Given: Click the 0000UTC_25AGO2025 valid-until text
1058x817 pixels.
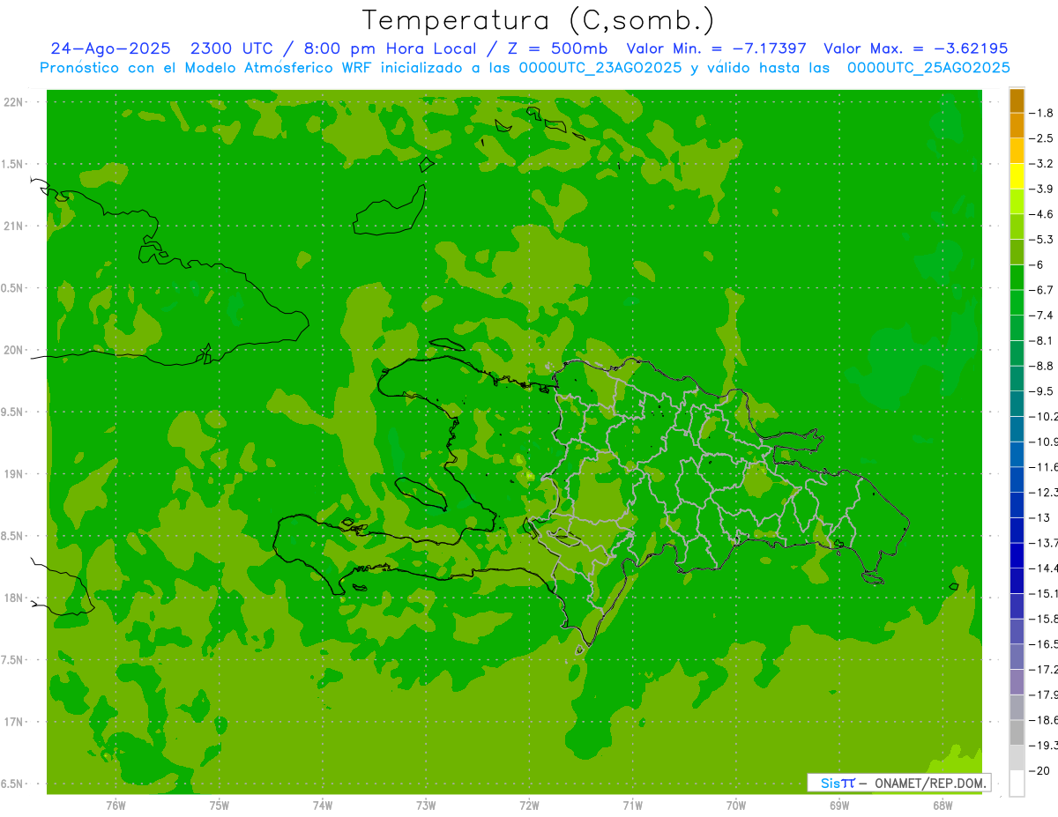Looking at the screenshot, I should [x=928, y=68].
